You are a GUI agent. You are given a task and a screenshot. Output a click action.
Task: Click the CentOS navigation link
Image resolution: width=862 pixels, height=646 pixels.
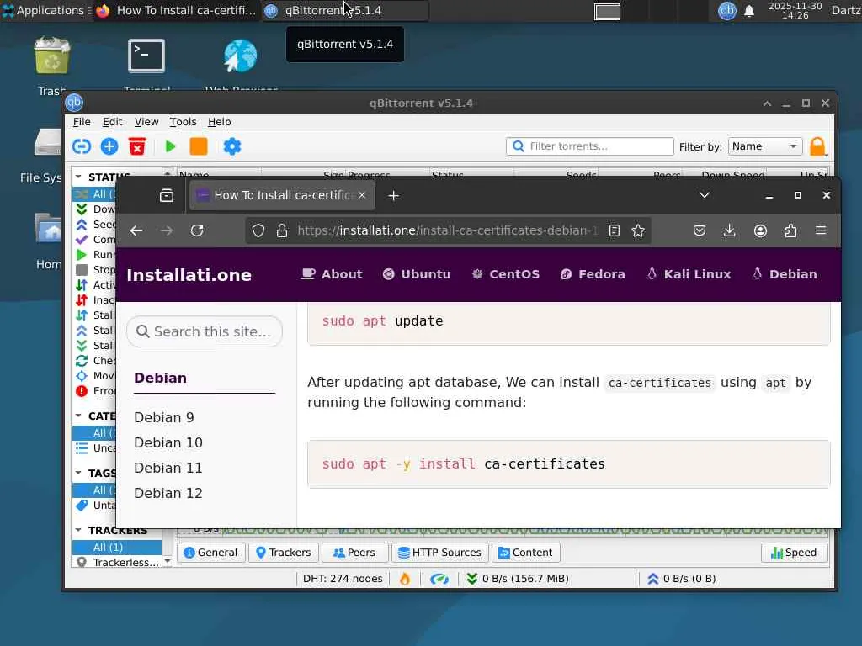506,274
